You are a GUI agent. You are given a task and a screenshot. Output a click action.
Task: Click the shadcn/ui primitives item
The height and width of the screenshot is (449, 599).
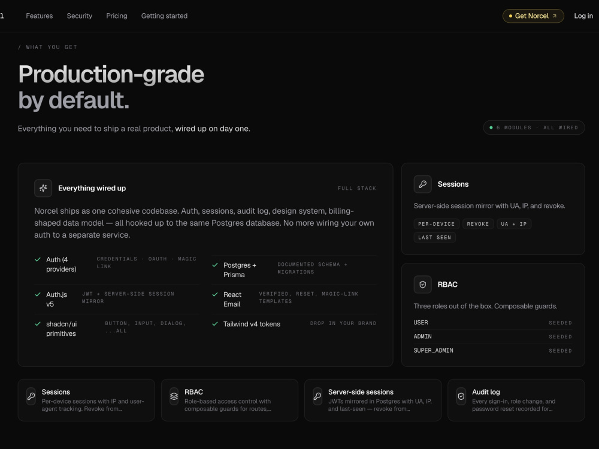coord(117,329)
